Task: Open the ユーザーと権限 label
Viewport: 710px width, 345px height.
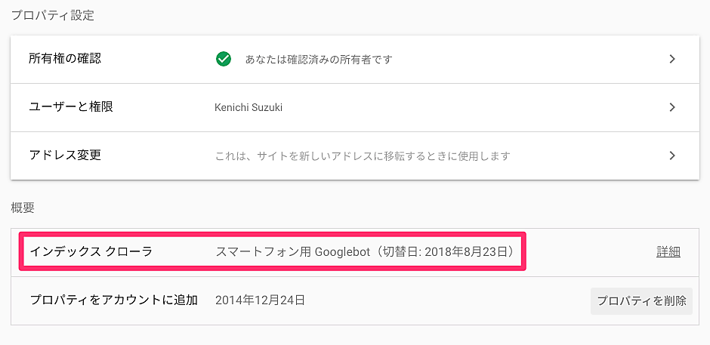Action: (x=71, y=107)
